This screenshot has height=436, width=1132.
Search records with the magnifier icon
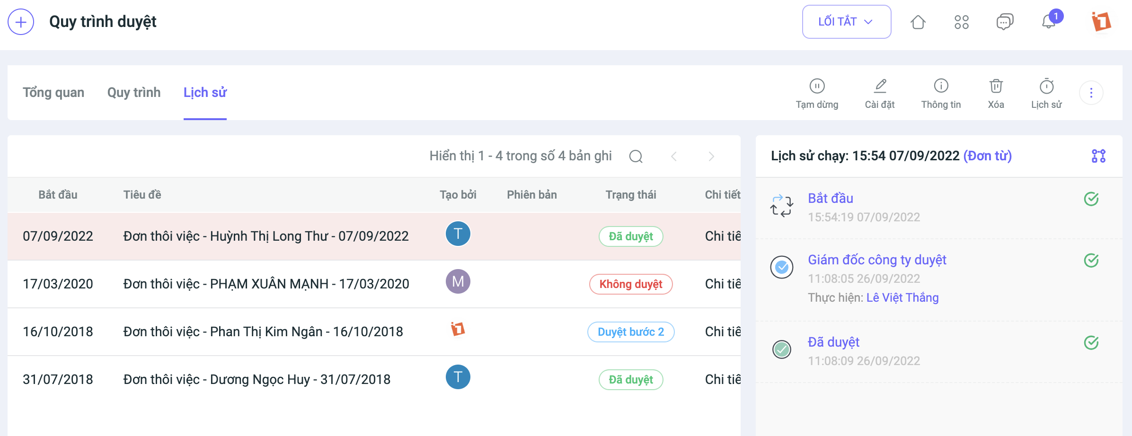(636, 156)
